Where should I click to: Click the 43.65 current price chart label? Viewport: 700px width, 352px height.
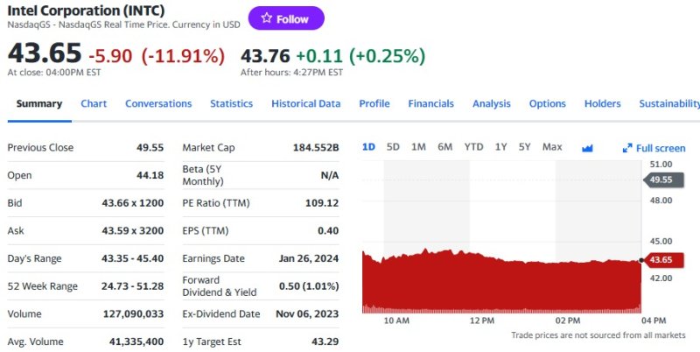(x=661, y=260)
